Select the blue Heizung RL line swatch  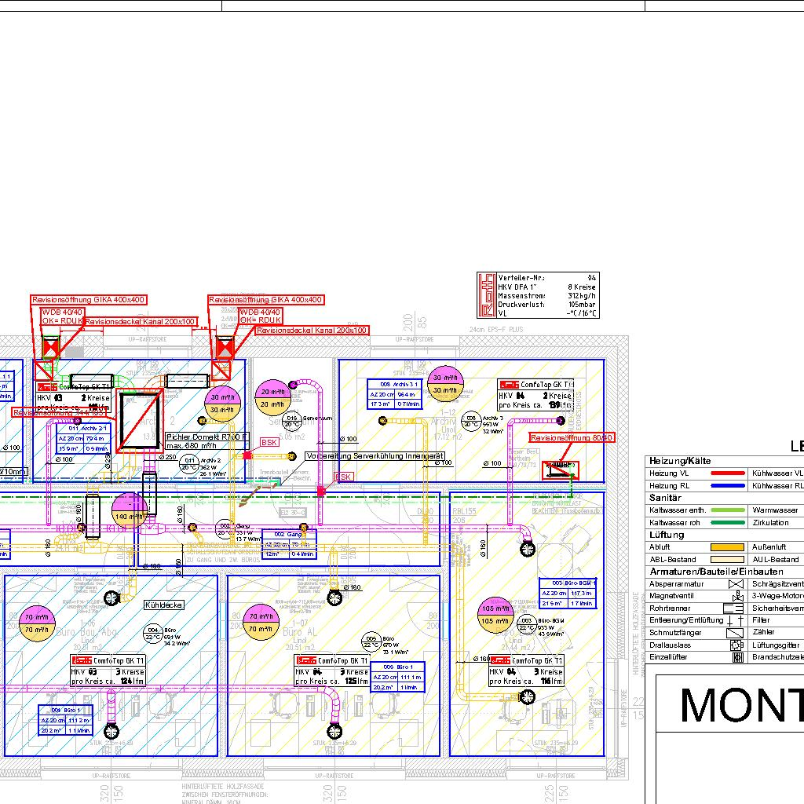pyautogui.click(x=727, y=486)
